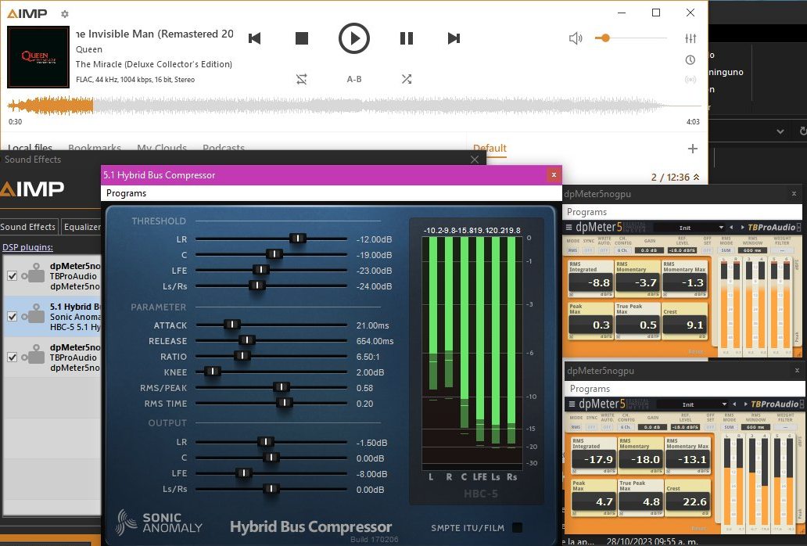This screenshot has width=807, height=546.
Task: Adjust the RELEASE slider knob
Action: (x=247, y=339)
